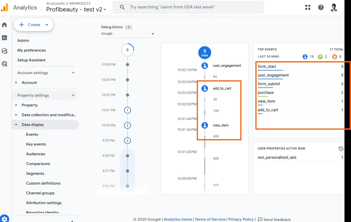Open the Privacy Policy link
351x222 pixels.
[241, 219]
